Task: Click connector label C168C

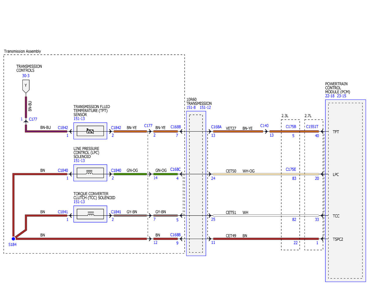Action: click(176, 169)
